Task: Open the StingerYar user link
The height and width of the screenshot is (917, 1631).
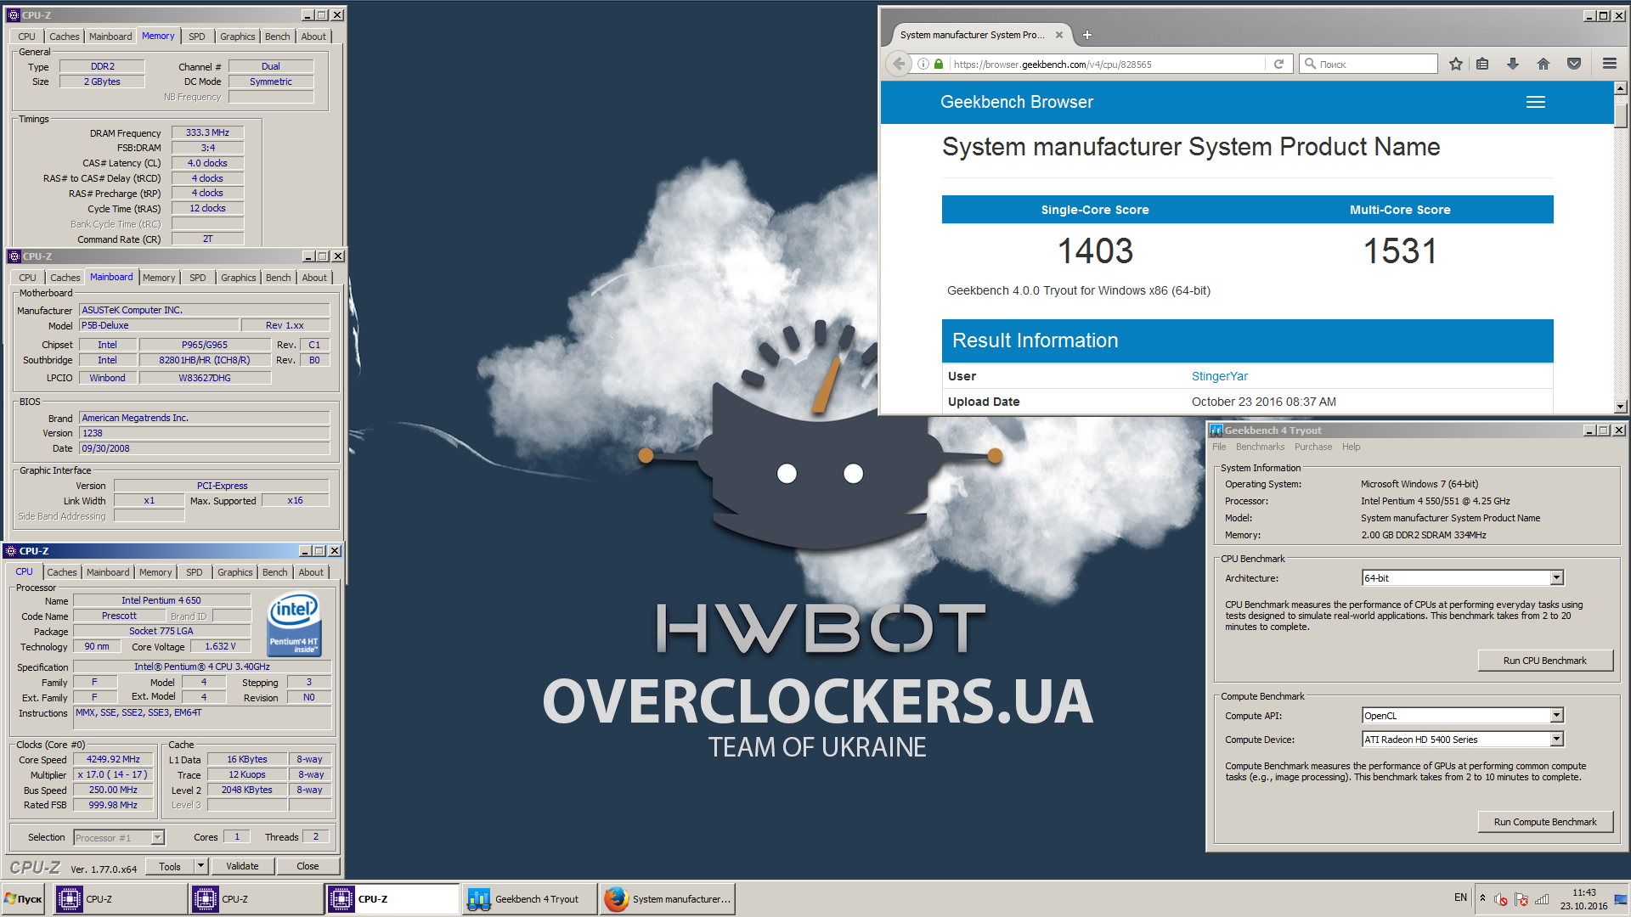Action: click(1219, 376)
